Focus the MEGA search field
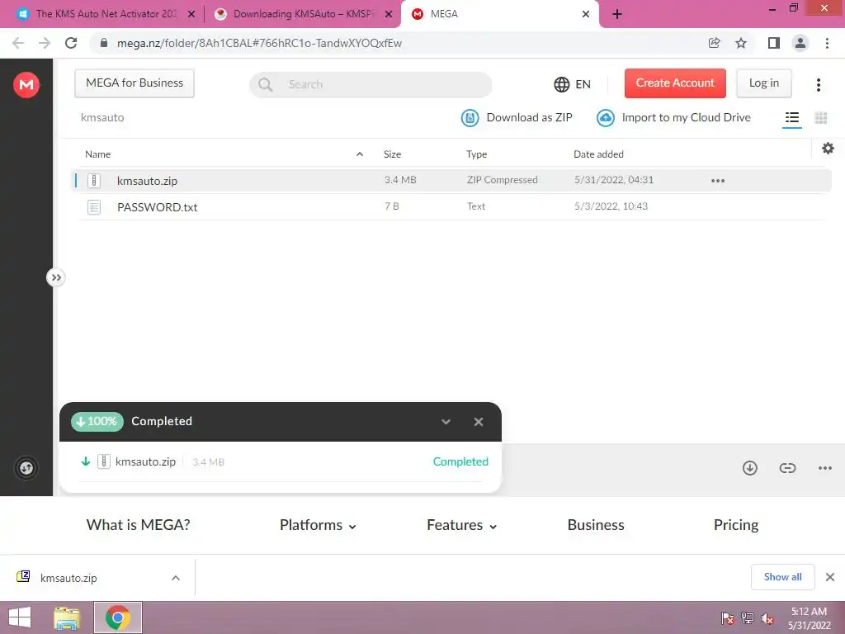Viewport: 845px width, 634px height. tap(371, 85)
